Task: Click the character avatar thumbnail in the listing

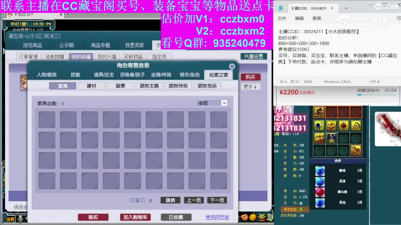Action: click(x=24, y=83)
